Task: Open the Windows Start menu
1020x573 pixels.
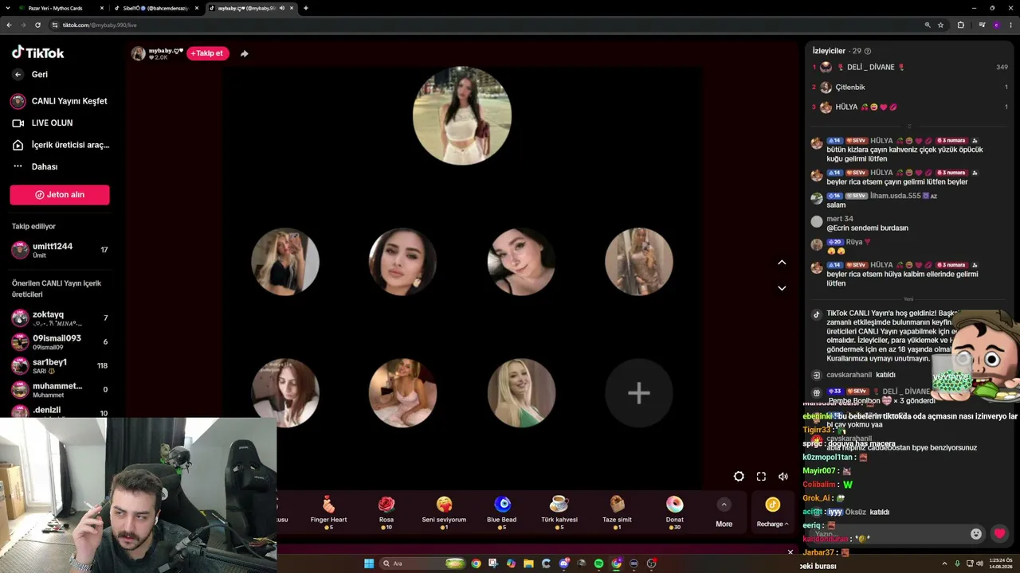Action: click(x=369, y=563)
